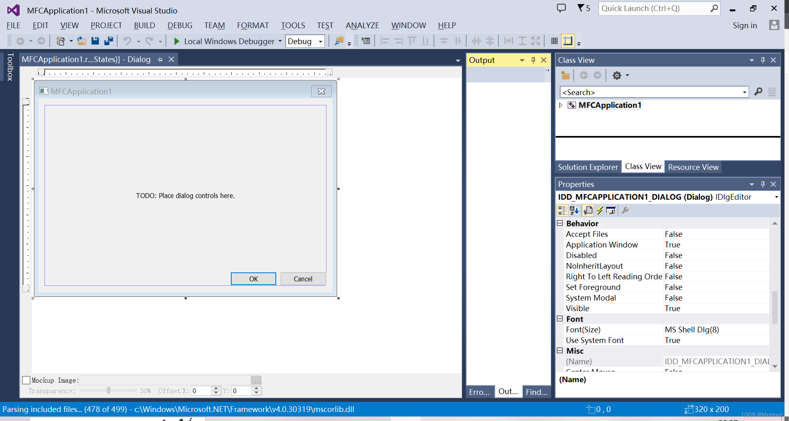The width and height of the screenshot is (789, 421).
Task: Collapse the Misc property category
Action: click(x=560, y=350)
